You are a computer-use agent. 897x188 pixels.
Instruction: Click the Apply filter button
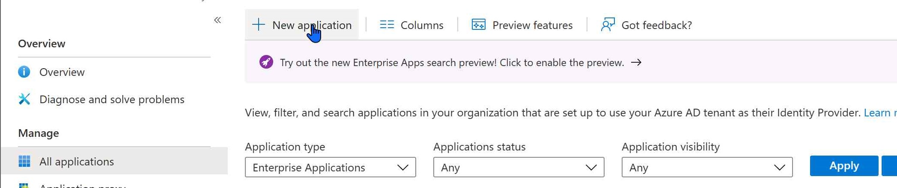[x=844, y=165]
